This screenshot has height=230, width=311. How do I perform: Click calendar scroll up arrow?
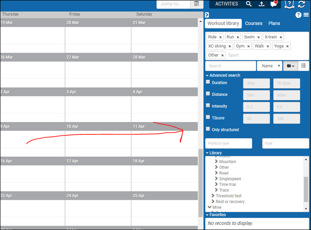[x=201, y=21]
